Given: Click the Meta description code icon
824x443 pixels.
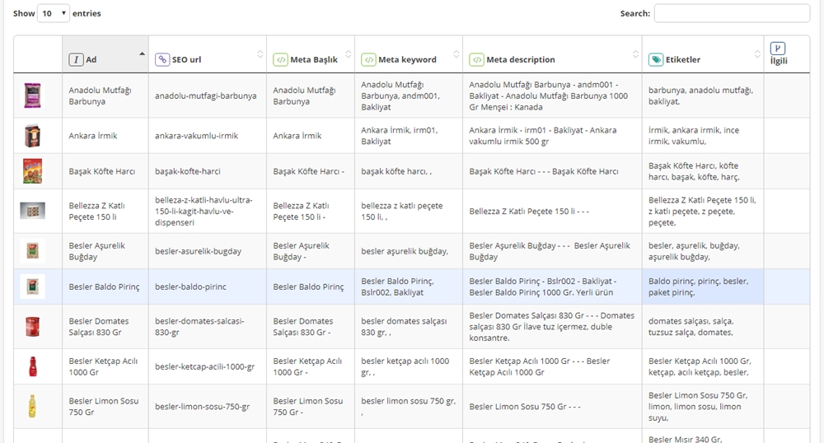Looking at the screenshot, I should [476, 59].
